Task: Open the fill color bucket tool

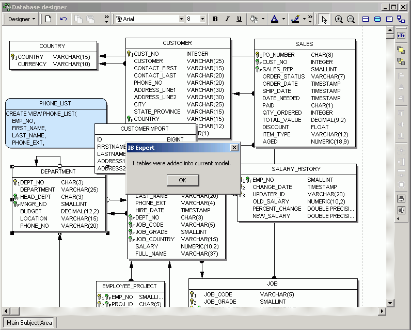Action: pyautogui.click(x=254, y=19)
